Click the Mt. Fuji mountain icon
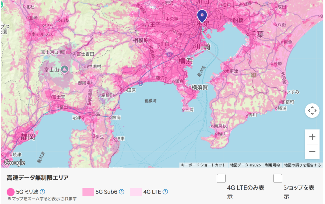This screenshot has height=204, width=325. coord(65,68)
